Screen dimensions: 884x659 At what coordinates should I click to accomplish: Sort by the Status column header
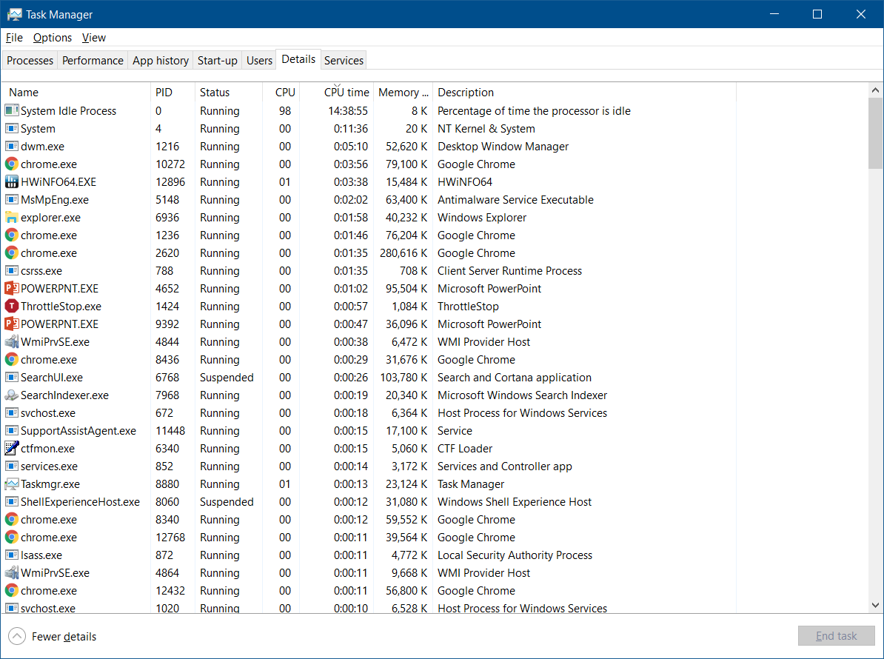coord(229,93)
